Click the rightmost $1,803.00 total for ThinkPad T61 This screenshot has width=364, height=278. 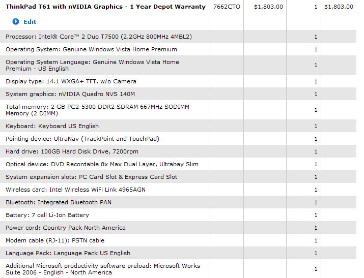coord(339,7)
